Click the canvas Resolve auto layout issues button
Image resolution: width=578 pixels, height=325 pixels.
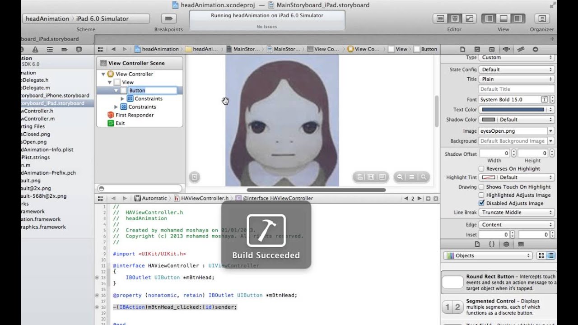coord(382,177)
